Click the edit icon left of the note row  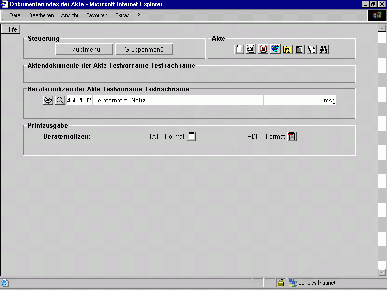click(x=48, y=101)
